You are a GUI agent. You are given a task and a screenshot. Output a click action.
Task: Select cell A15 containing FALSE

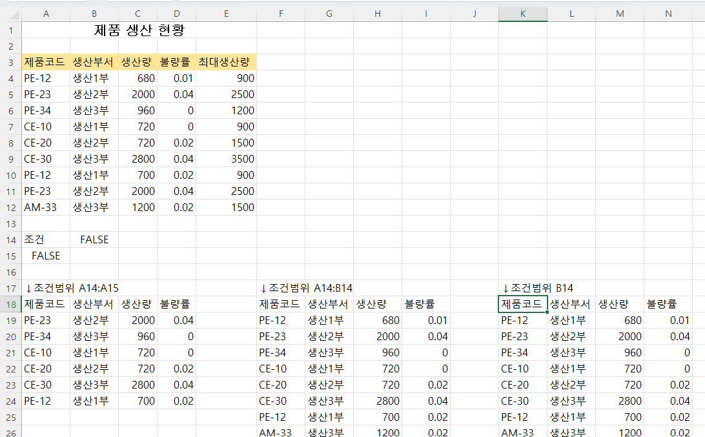pos(46,256)
